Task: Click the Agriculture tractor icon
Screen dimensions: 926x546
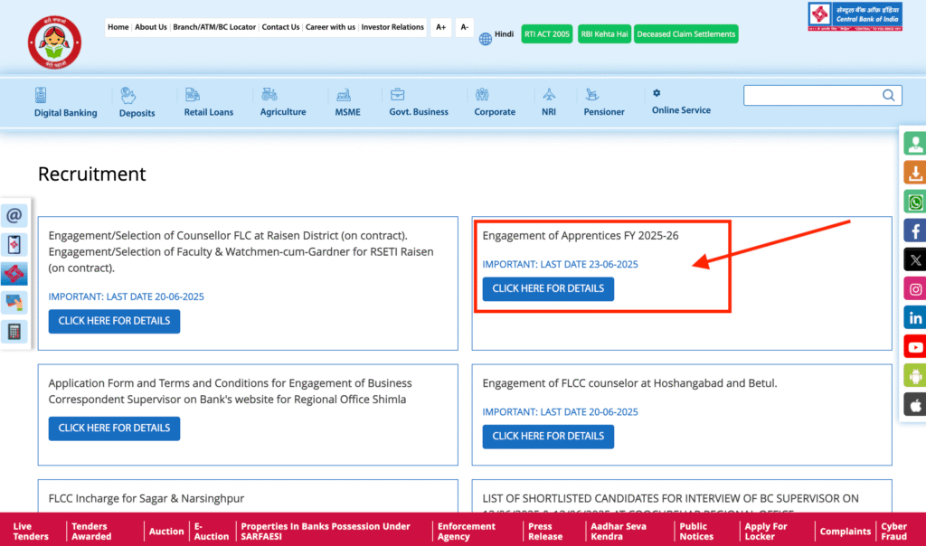Action: [269, 94]
